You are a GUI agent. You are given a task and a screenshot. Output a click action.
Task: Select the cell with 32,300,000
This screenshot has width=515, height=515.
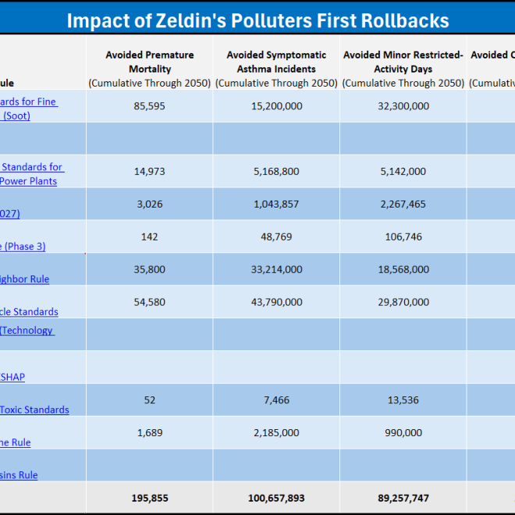(403, 106)
